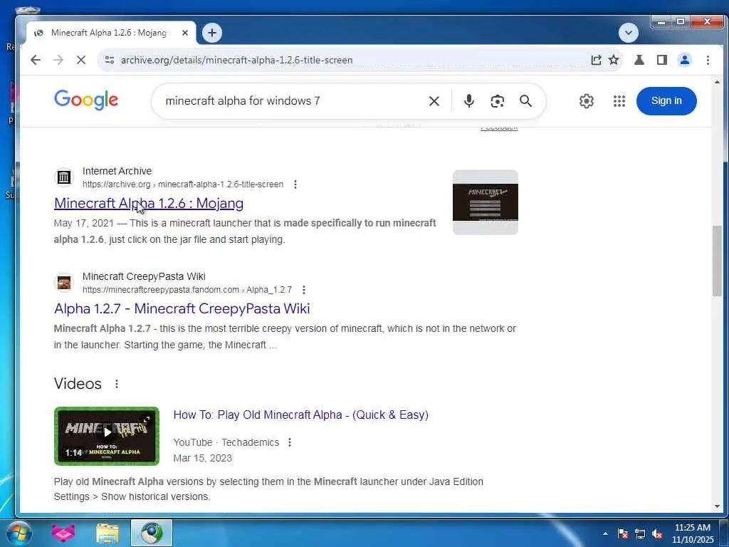
Task: Go back to the previous page
Action: click(36, 60)
